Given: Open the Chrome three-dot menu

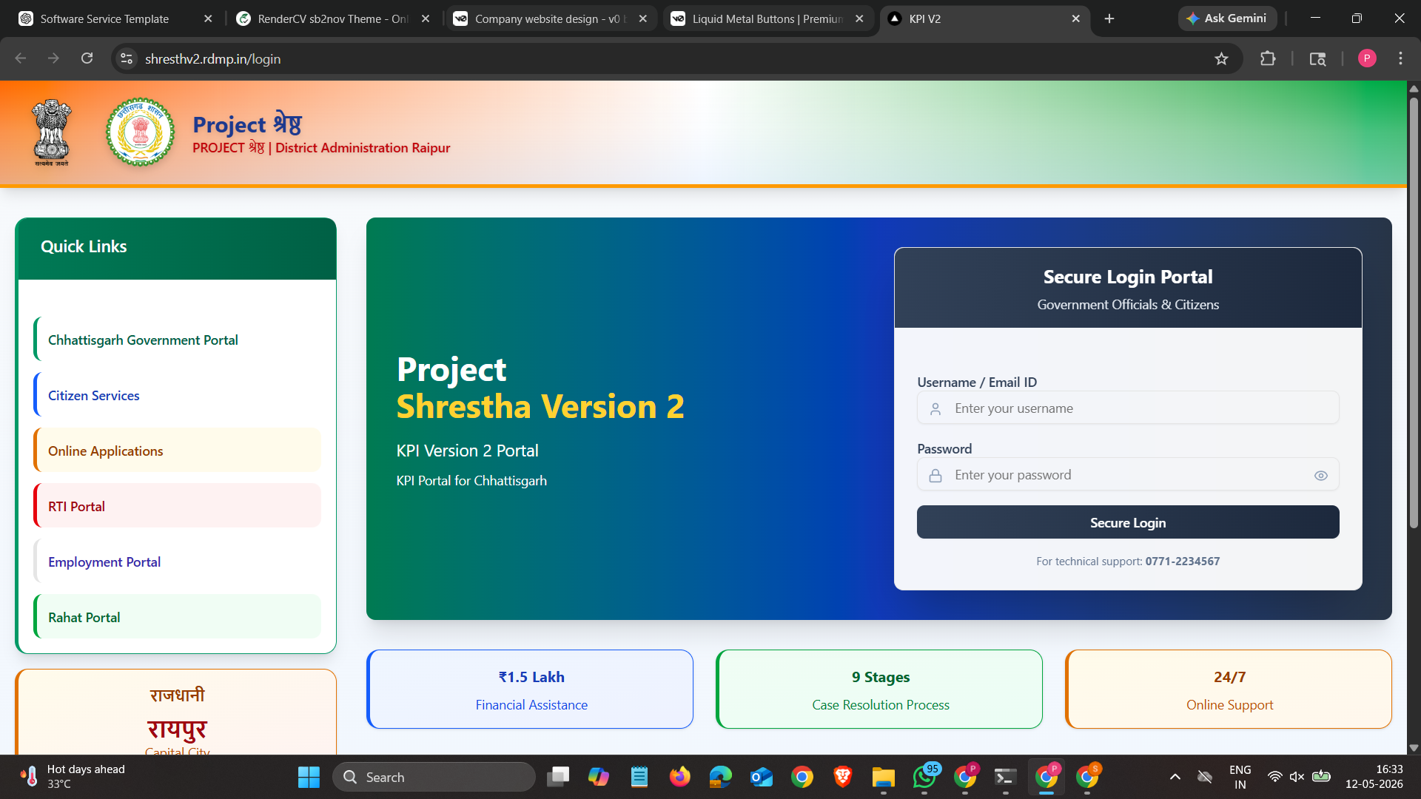Looking at the screenshot, I should click(x=1400, y=58).
